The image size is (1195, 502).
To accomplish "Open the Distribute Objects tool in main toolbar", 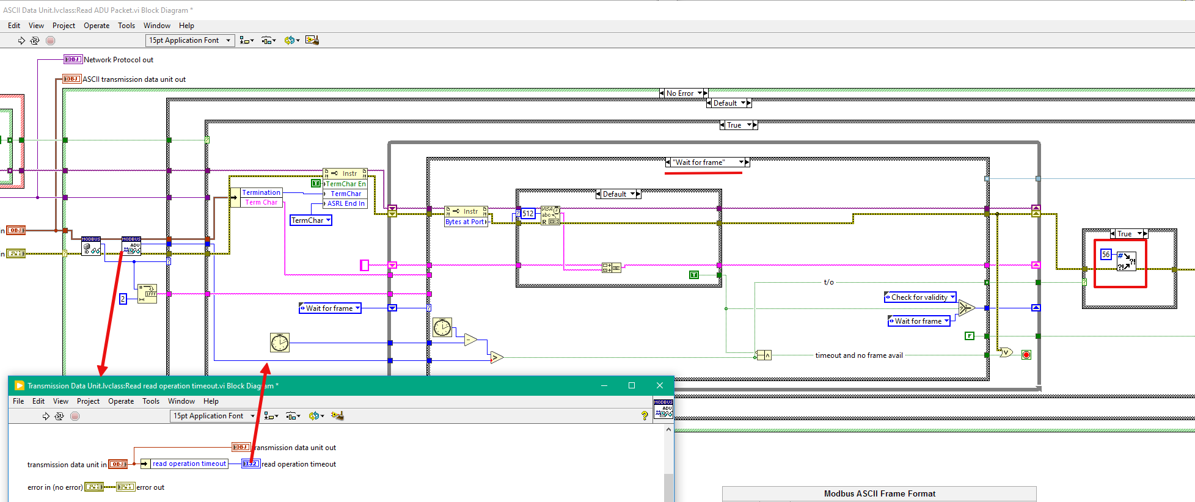I will click(269, 40).
